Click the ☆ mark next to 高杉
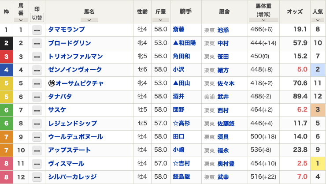 coord(176,123)
